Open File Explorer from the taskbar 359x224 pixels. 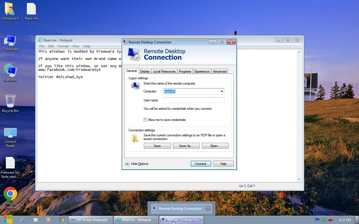pyautogui.click(x=36, y=220)
